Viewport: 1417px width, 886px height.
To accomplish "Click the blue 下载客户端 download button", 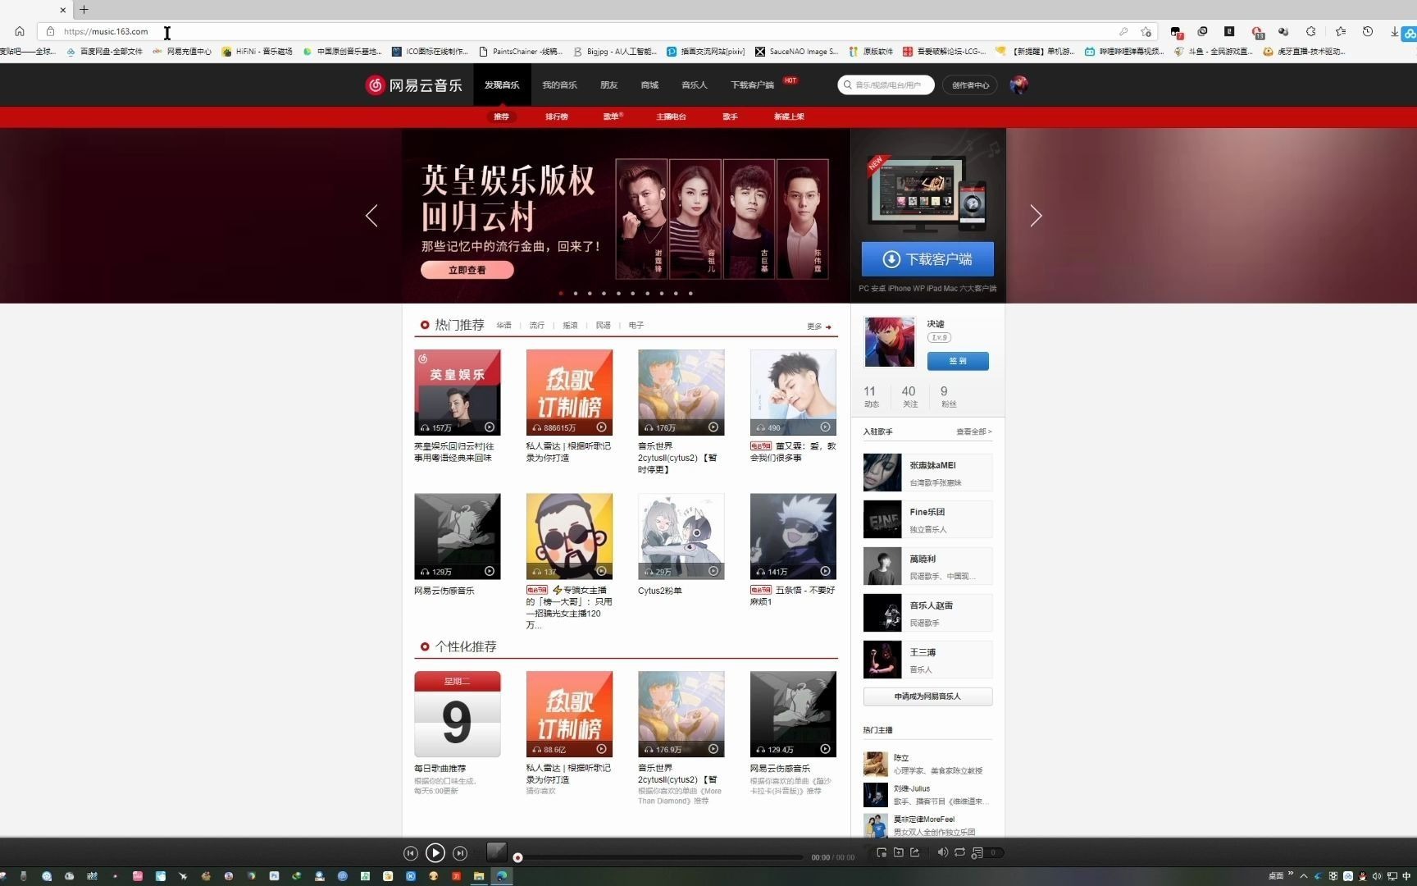I will pyautogui.click(x=927, y=259).
